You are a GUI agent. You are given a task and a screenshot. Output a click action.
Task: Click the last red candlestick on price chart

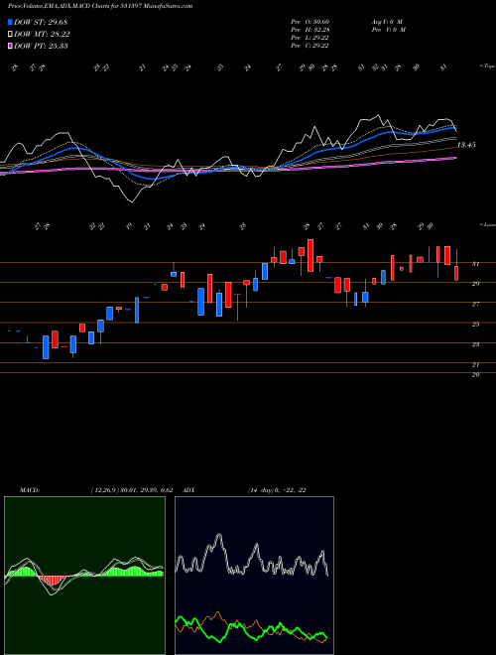(x=456, y=273)
